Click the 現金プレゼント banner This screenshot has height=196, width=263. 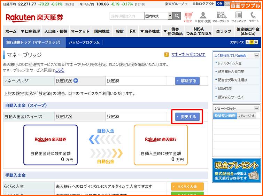(237, 170)
